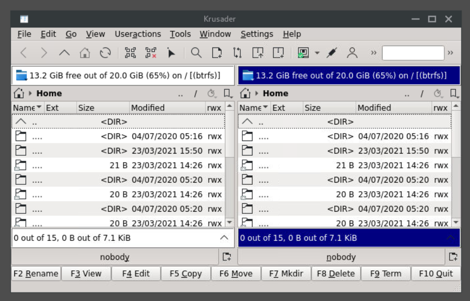The height and width of the screenshot is (301, 470).
Task: Click the Back navigation arrow in toolbar
Action: click(x=24, y=53)
